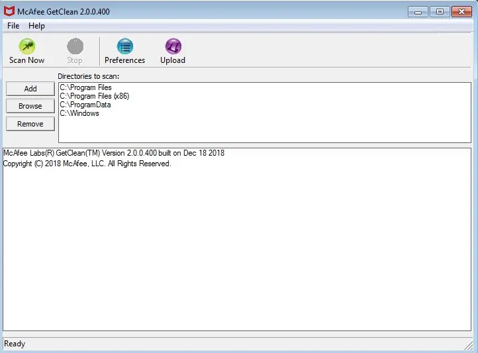This screenshot has width=478, height=353.
Task: Click the greyed-out Stop icon
Action: point(75,46)
